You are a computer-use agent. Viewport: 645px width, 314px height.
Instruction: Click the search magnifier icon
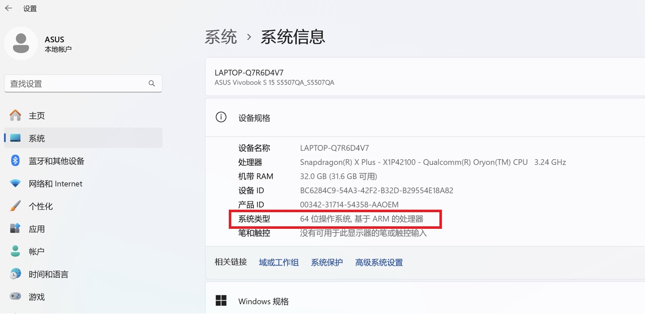click(152, 84)
